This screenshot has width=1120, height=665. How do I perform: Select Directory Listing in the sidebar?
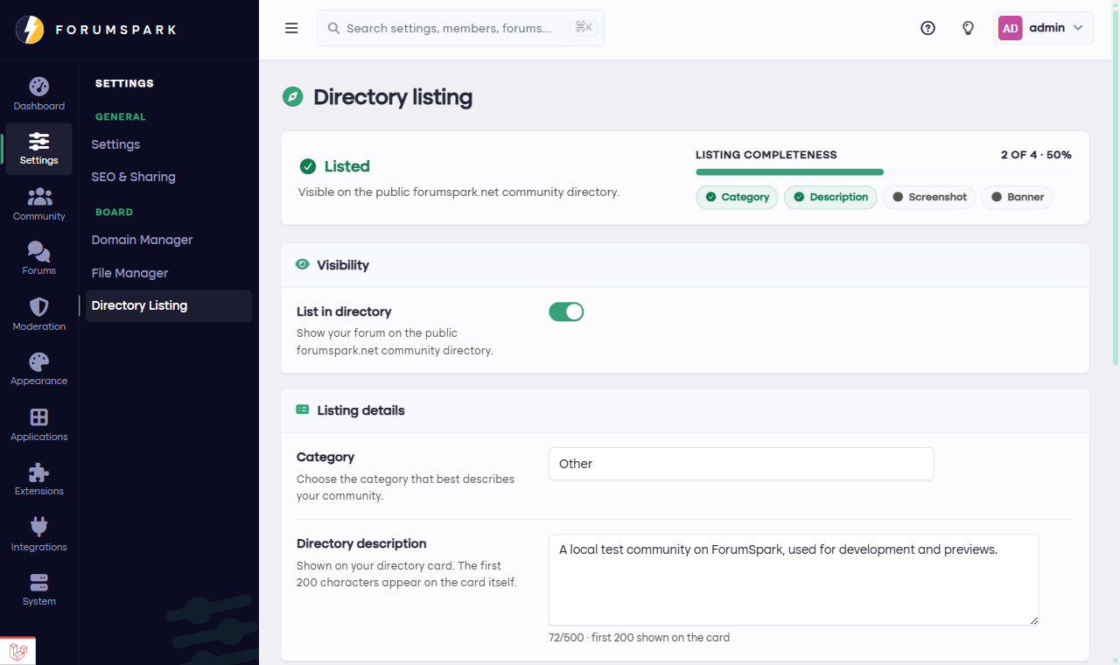[x=168, y=305]
